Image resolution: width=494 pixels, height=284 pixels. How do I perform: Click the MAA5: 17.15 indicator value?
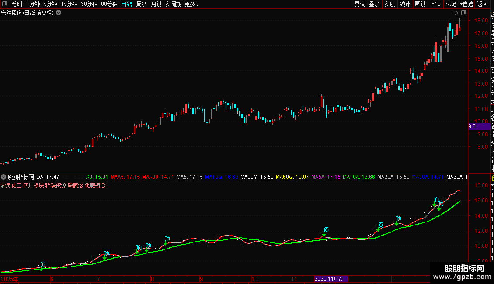tap(125, 177)
